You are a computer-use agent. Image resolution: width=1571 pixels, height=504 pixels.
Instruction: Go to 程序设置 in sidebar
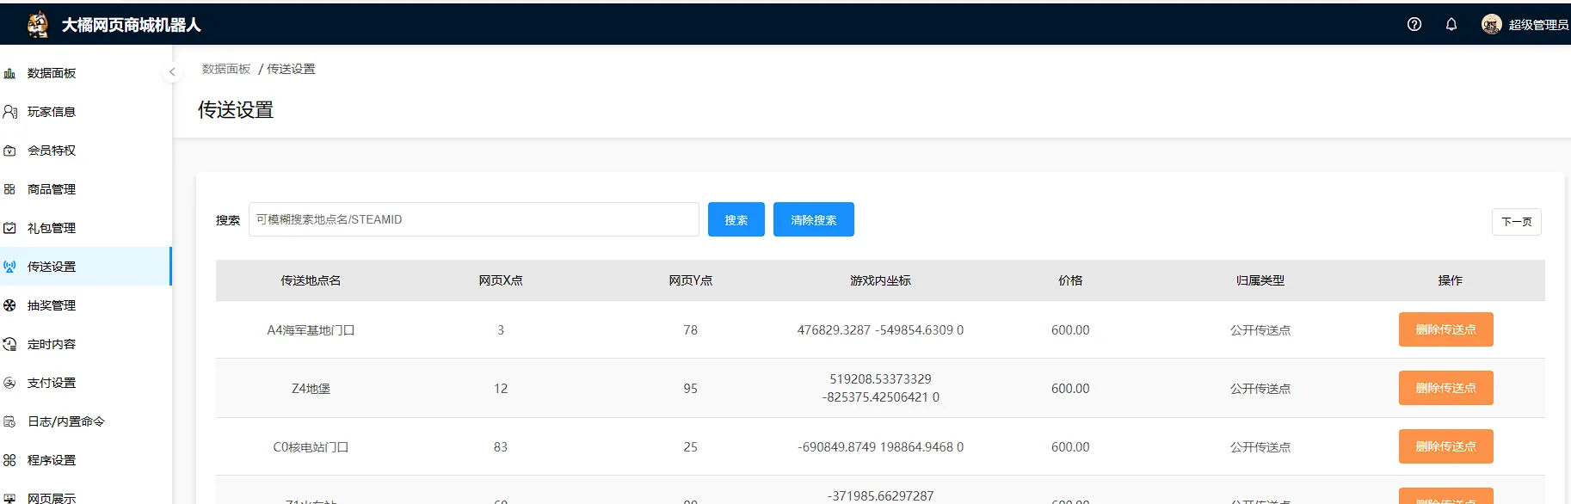click(52, 460)
